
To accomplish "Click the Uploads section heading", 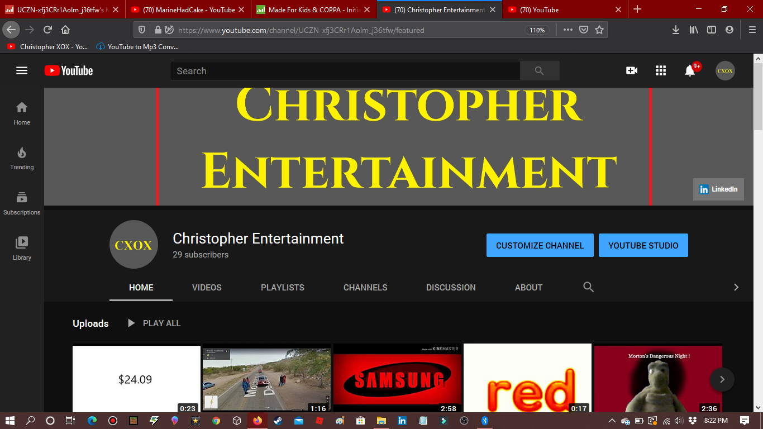I will [90, 323].
